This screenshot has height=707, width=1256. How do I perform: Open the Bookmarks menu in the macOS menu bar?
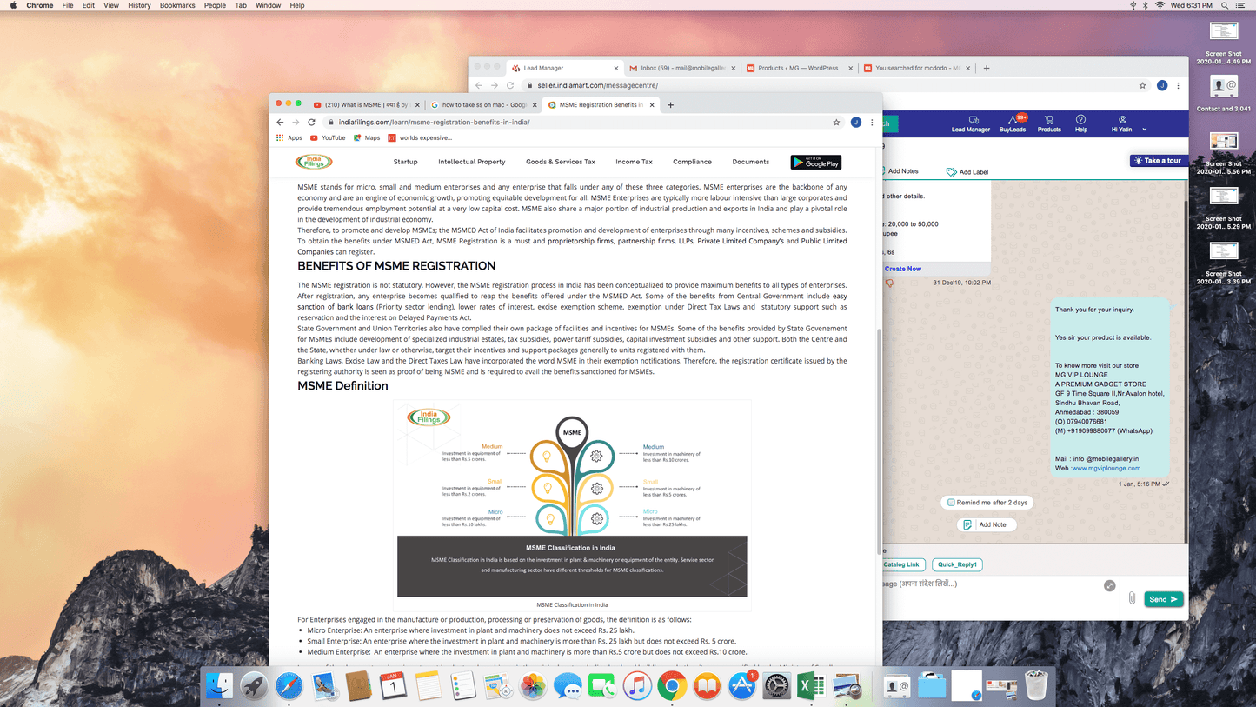click(x=177, y=5)
